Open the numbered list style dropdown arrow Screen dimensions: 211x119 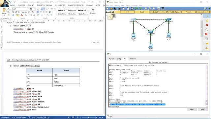pyautogui.click(x=44, y=9)
